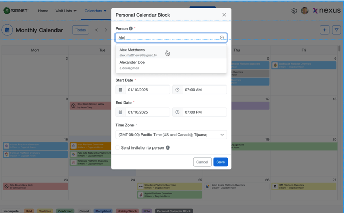
Task: Open settings gear in top bar
Action: tap(294, 11)
